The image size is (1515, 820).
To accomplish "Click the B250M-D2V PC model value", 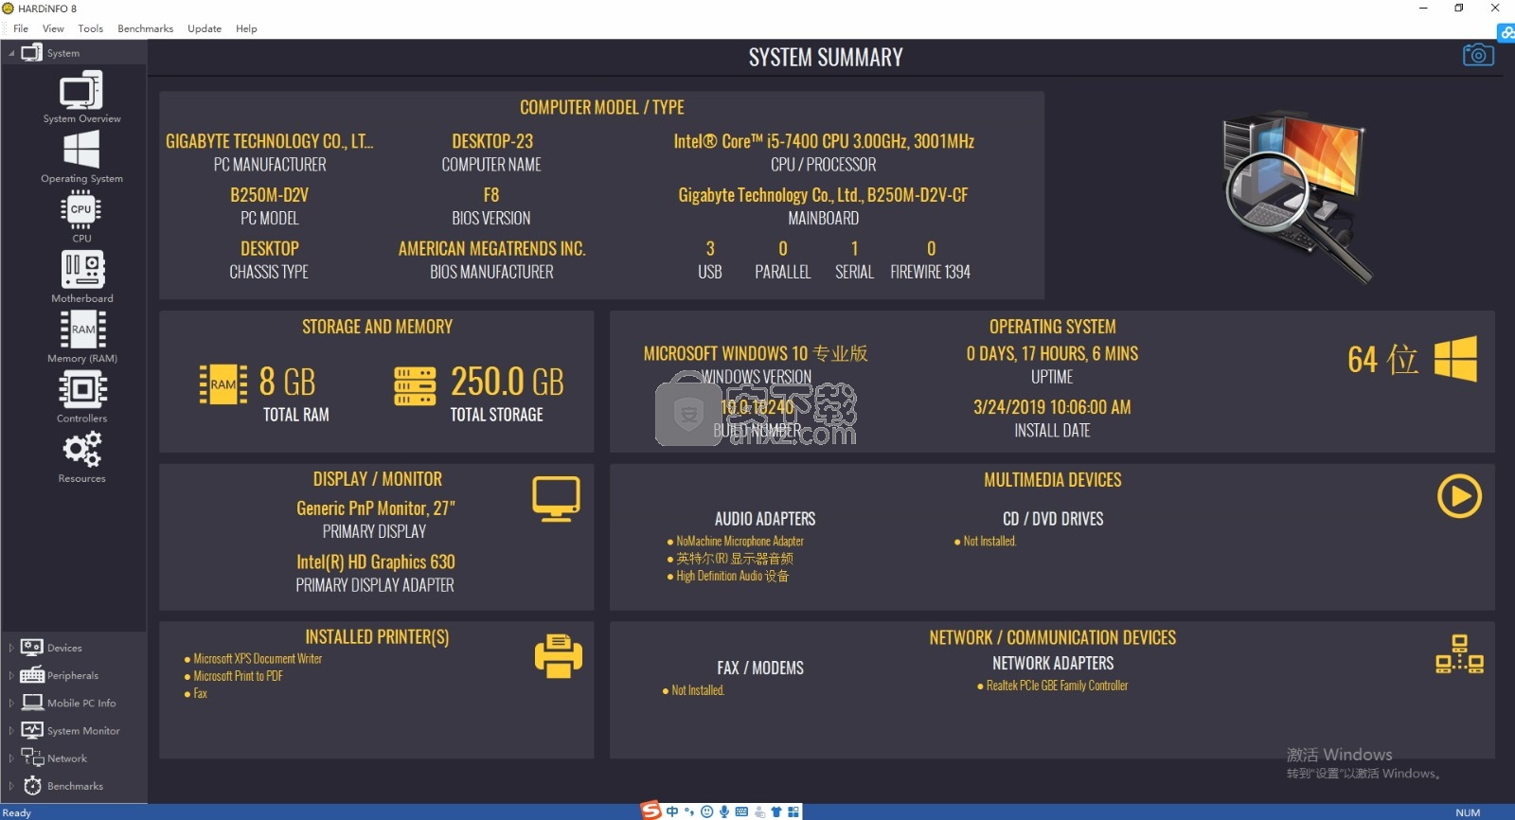I will [x=269, y=195].
